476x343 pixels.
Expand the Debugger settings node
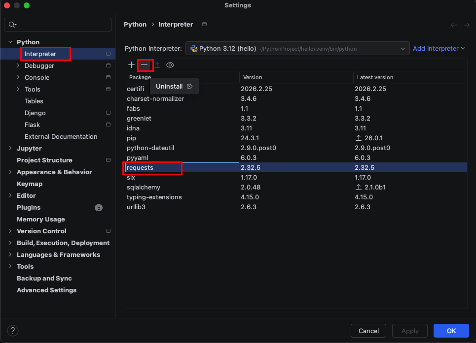point(18,65)
